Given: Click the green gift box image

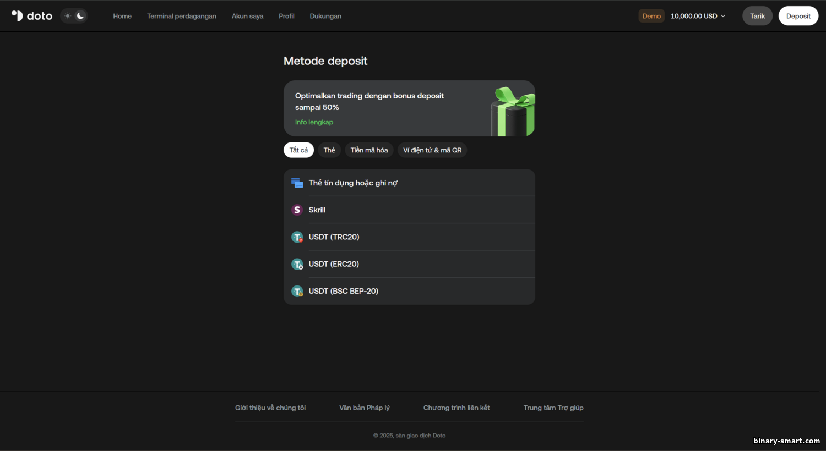Looking at the screenshot, I should point(513,112).
